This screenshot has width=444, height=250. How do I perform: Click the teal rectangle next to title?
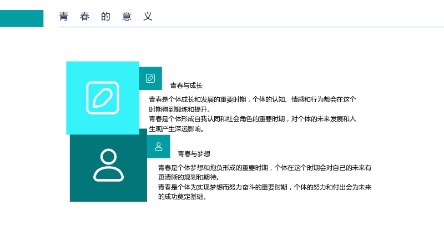22,18
